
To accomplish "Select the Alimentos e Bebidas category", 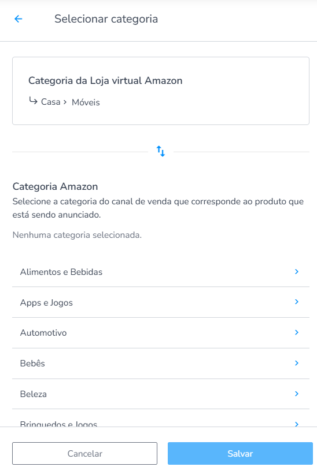I will pyautogui.click(x=61, y=272).
